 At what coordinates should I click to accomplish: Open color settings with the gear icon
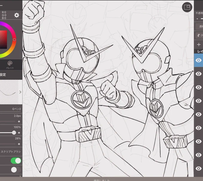pyautogui.click(x=17, y=15)
